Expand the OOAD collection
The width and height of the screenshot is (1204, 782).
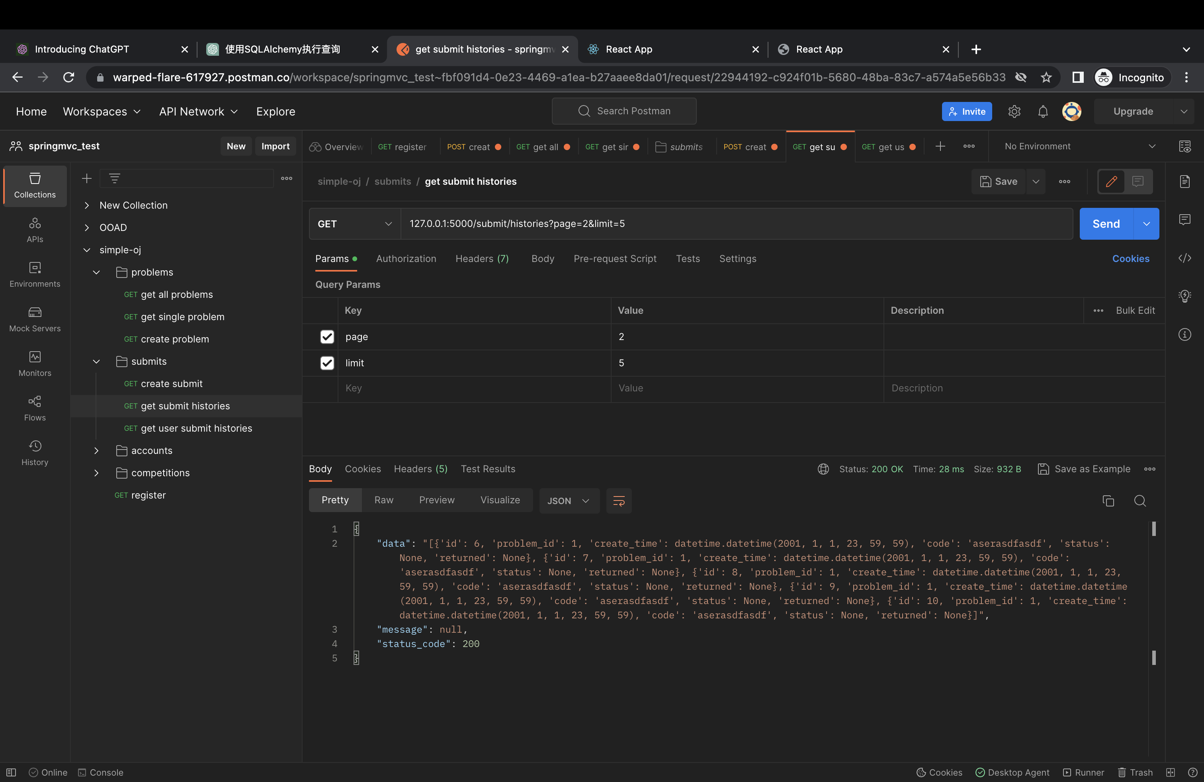click(87, 228)
